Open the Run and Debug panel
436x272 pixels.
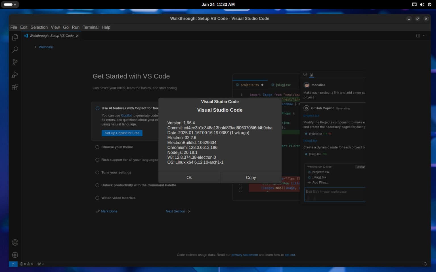tap(15, 75)
